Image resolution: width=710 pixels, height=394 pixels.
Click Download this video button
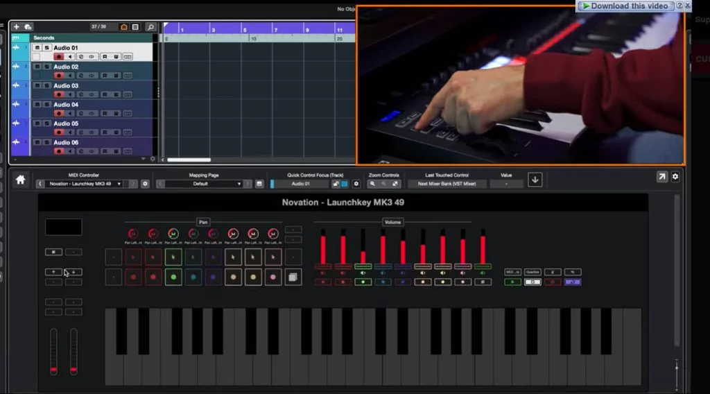(x=625, y=6)
